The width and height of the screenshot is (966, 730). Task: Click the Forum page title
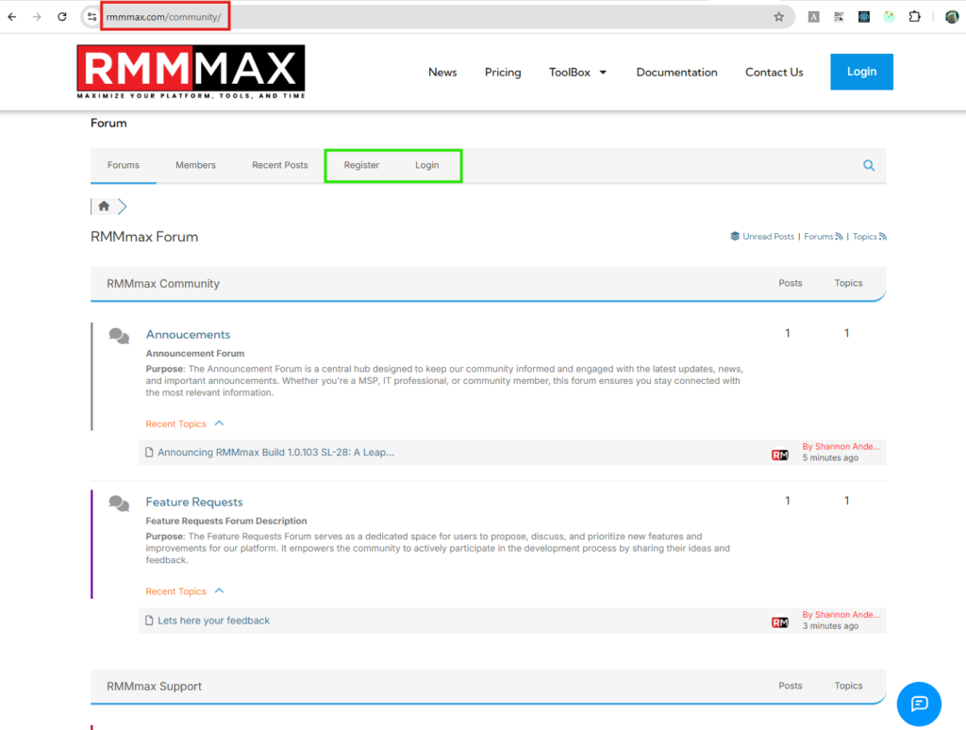point(108,124)
